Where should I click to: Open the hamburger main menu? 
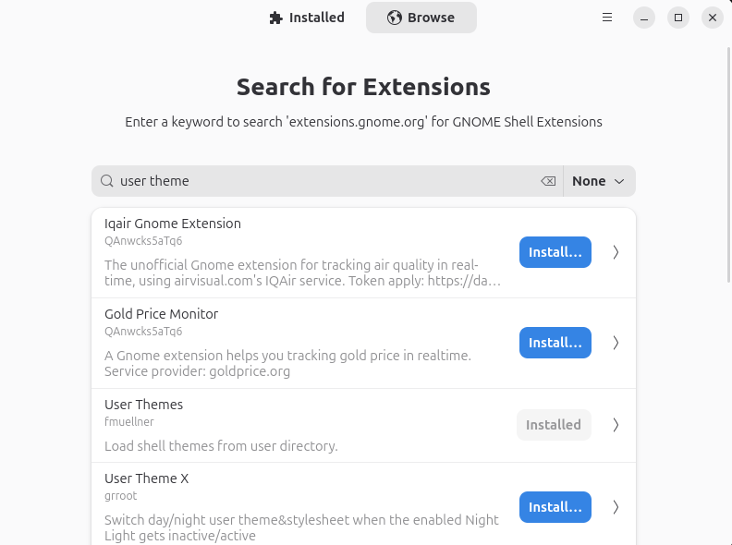coord(607,18)
